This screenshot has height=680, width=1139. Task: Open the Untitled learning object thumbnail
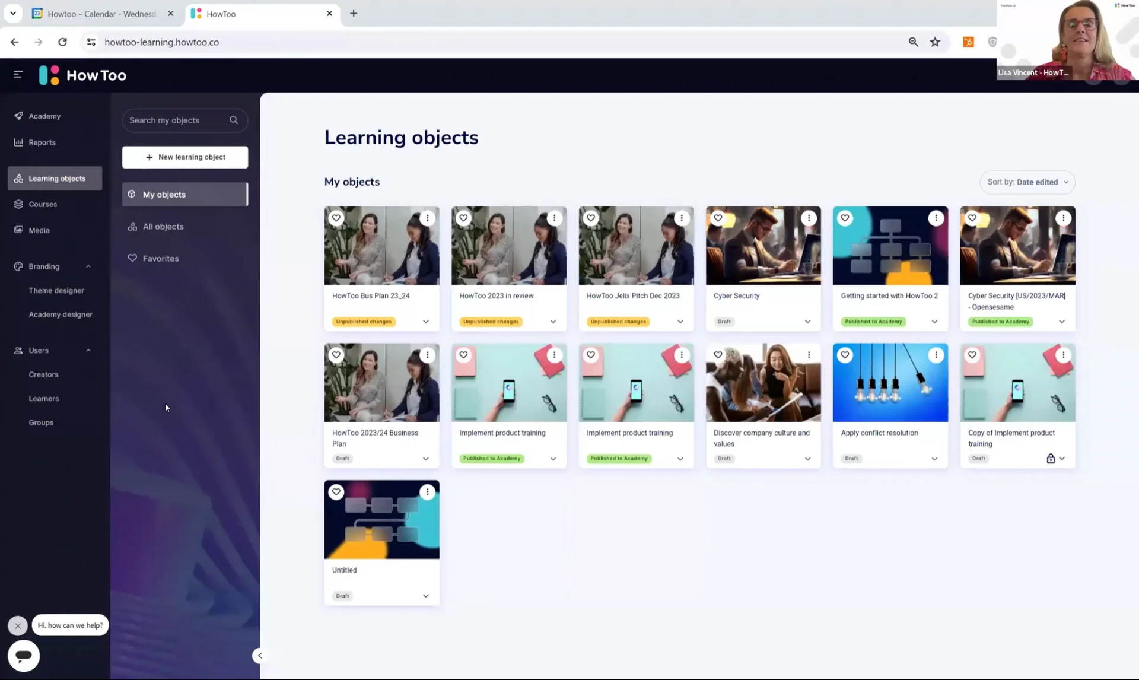click(381, 519)
